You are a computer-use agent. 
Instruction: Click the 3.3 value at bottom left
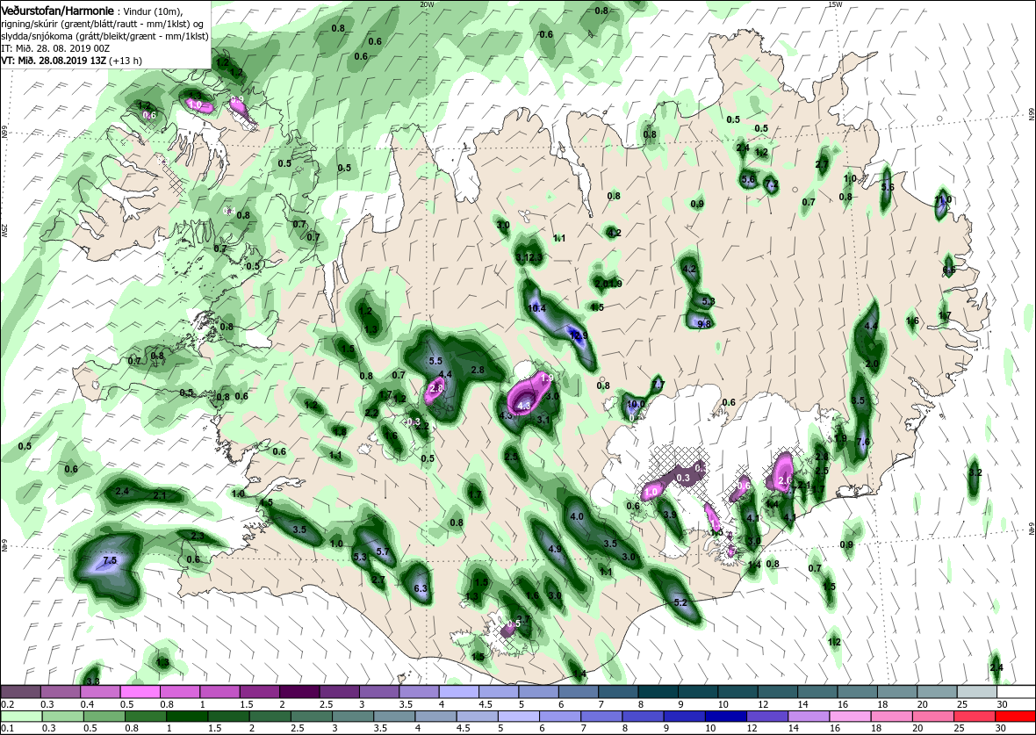point(92,681)
